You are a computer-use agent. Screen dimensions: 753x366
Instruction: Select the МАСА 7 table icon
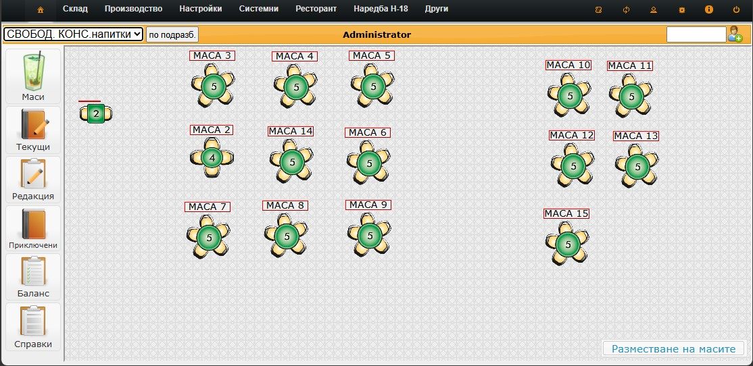pos(209,237)
